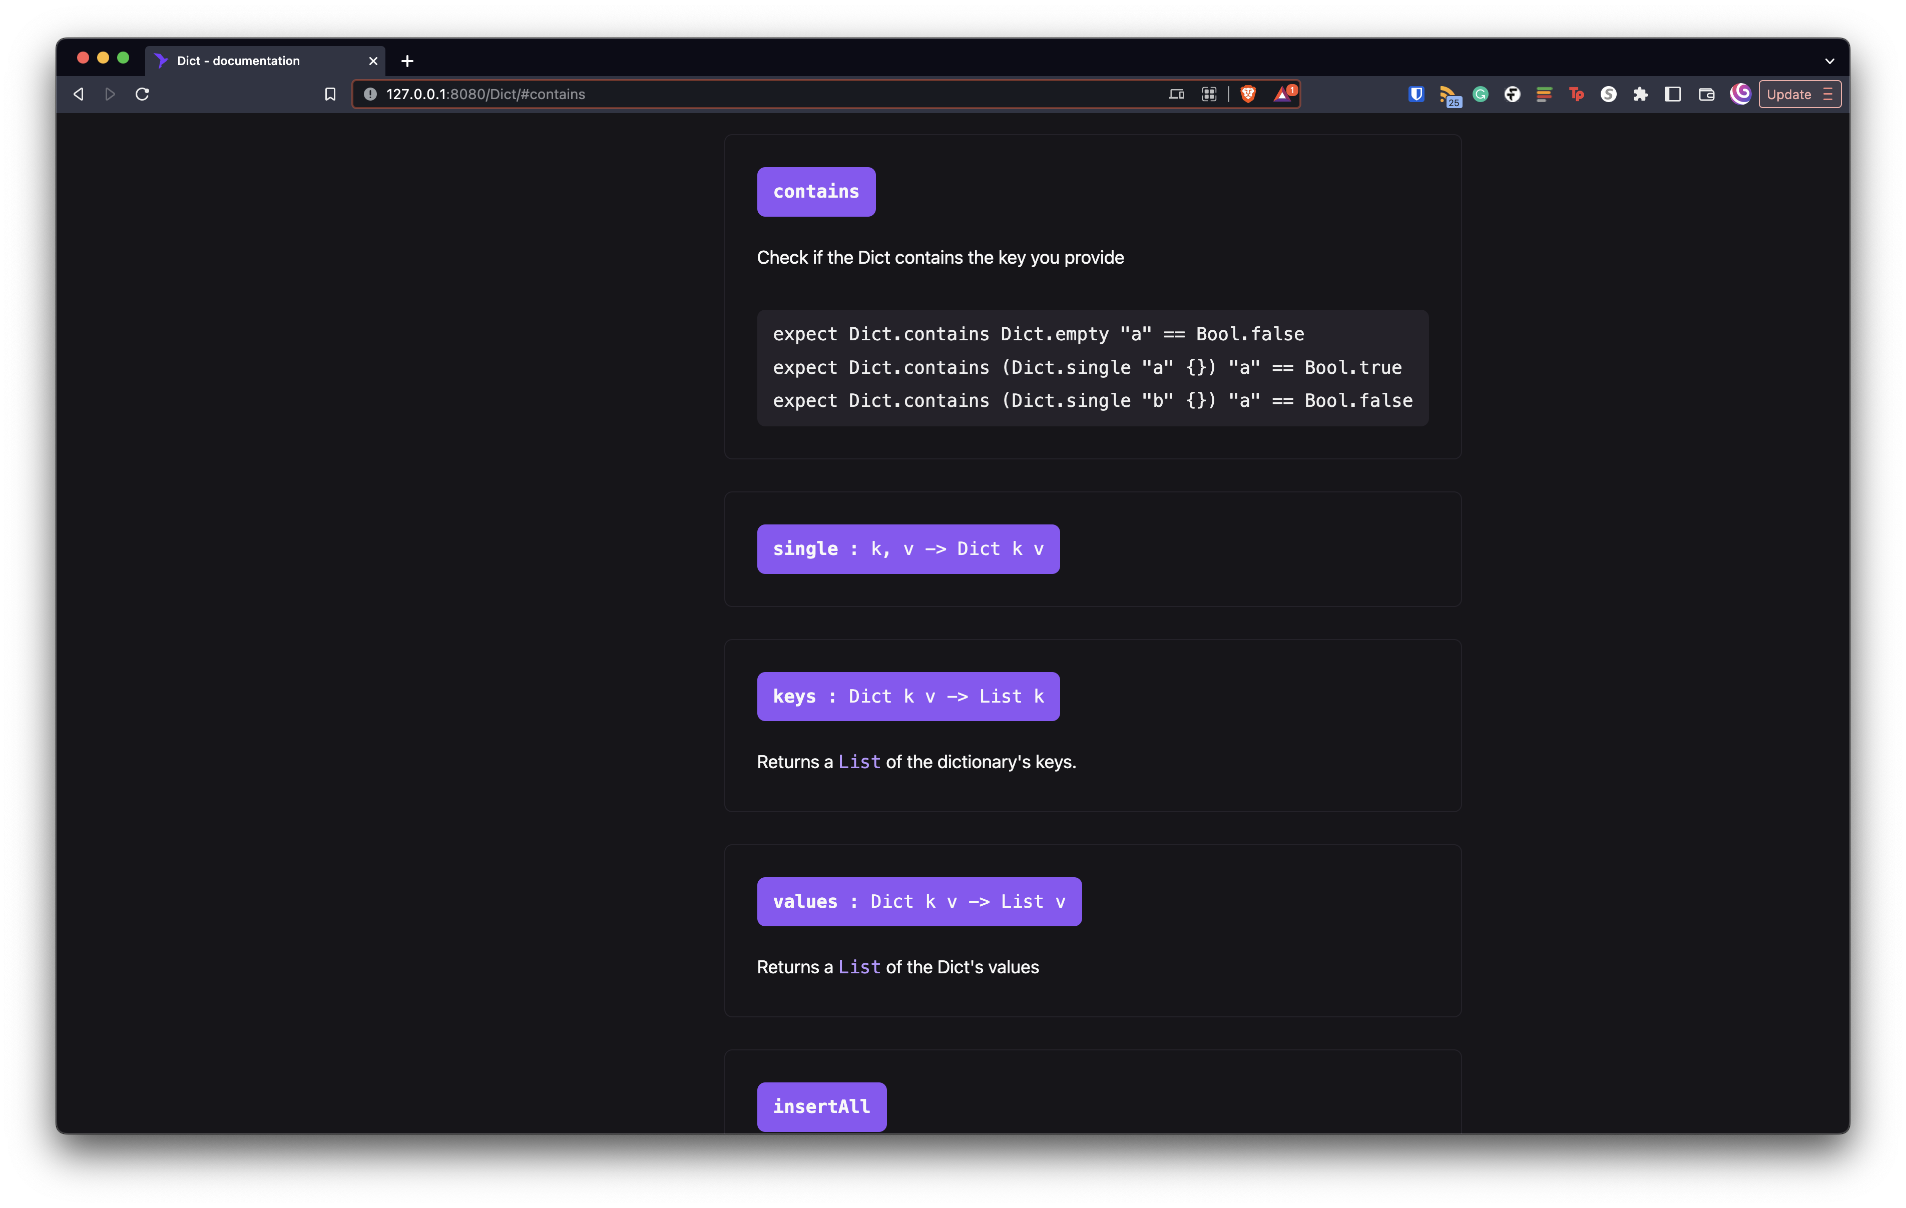Click the contains heading anchor
The height and width of the screenshot is (1208, 1906).
(816, 192)
